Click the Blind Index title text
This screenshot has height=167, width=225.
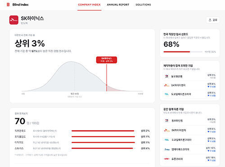pos(20,5)
